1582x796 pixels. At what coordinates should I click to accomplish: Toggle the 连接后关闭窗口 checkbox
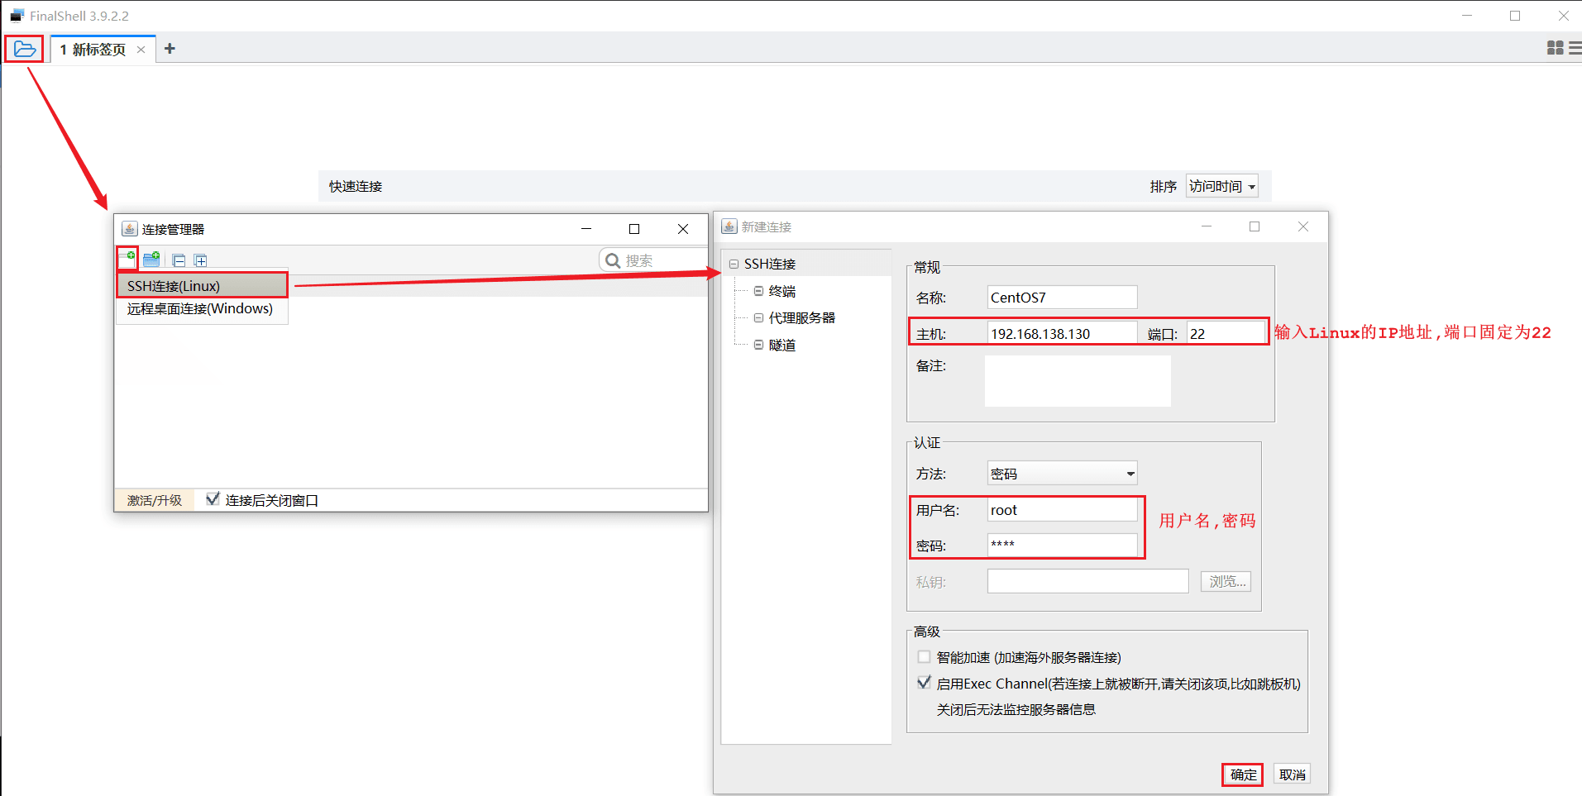[213, 498]
